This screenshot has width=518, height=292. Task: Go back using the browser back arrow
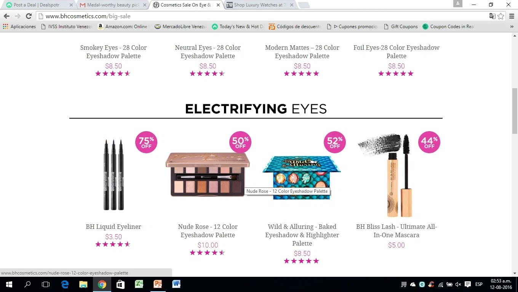click(6, 16)
